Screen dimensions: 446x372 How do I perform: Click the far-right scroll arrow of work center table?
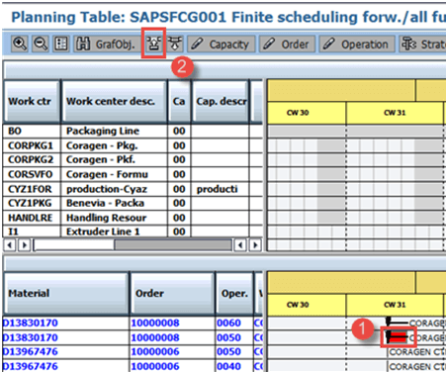[255, 245]
